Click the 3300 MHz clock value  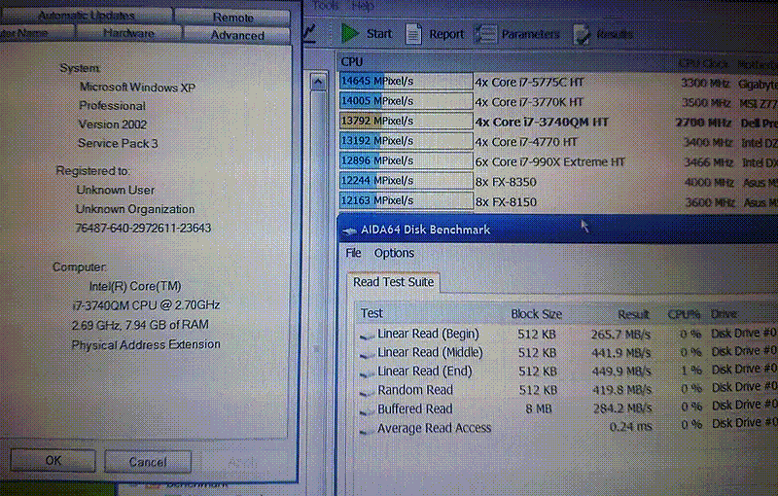point(705,83)
